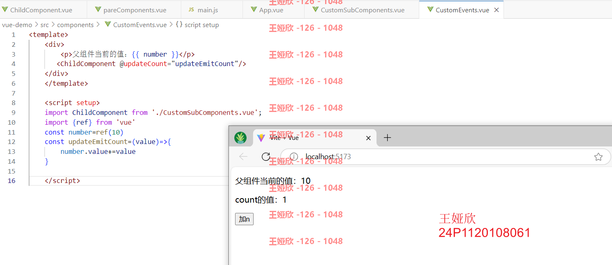Viewport: 612px width, 265px height.
Task: Click the <template> opening tag
Action: (x=48, y=35)
